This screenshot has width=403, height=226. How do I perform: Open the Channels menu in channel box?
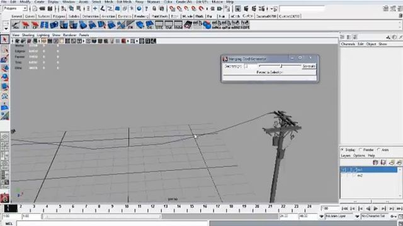coord(348,44)
